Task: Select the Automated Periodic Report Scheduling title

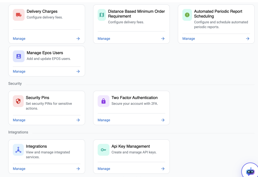Action: [x=218, y=14]
